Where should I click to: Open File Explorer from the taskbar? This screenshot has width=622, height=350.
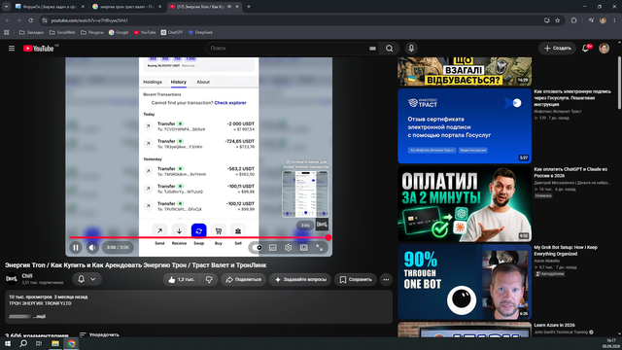(55, 343)
